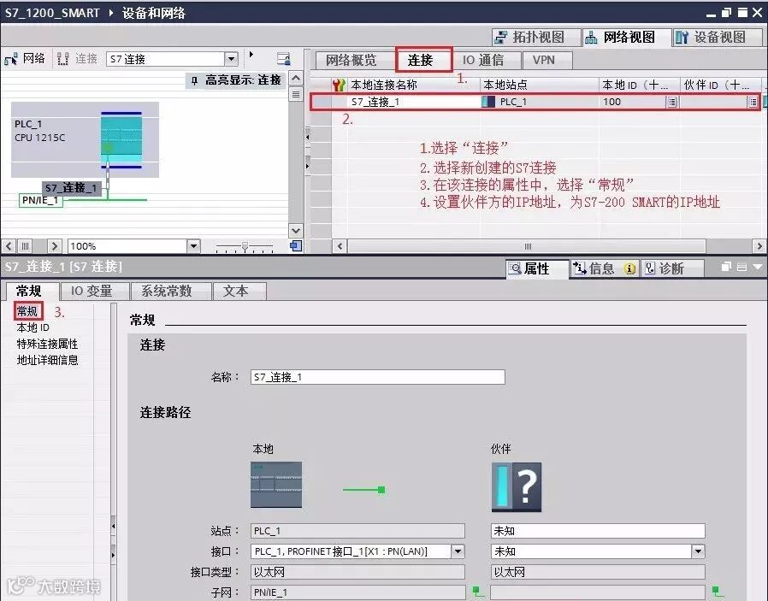Open the partner 接口 dropdown showing 未知
The width and height of the screenshot is (768, 601).
pyautogui.click(x=699, y=551)
